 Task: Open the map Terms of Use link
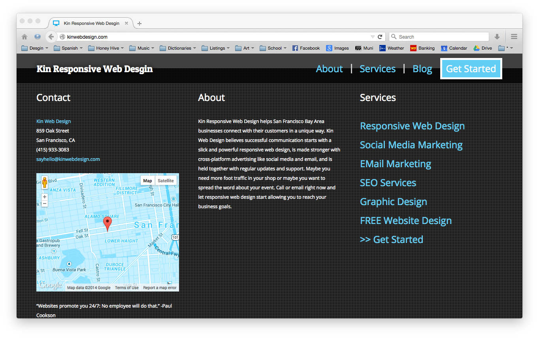coord(127,288)
